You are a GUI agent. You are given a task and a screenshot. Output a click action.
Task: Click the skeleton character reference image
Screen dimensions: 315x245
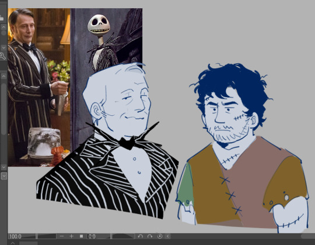[106, 40]
